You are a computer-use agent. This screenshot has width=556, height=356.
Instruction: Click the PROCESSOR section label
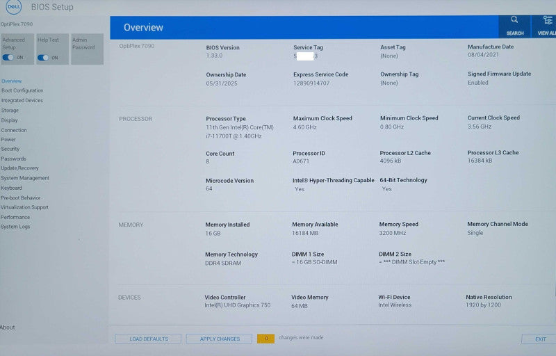pos(136,119)
